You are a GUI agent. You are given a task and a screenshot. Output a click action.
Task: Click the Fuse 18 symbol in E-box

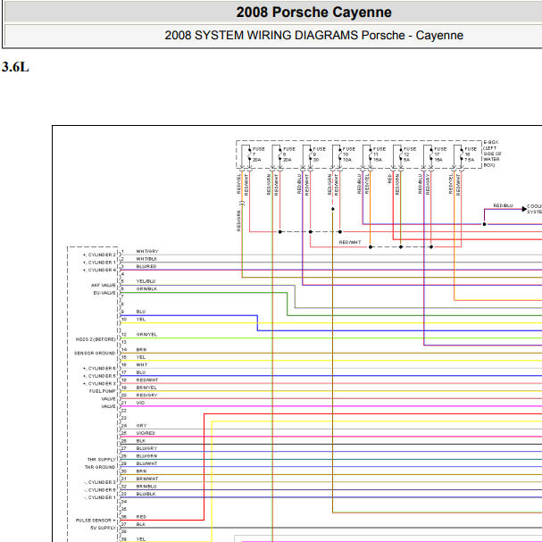462,154
